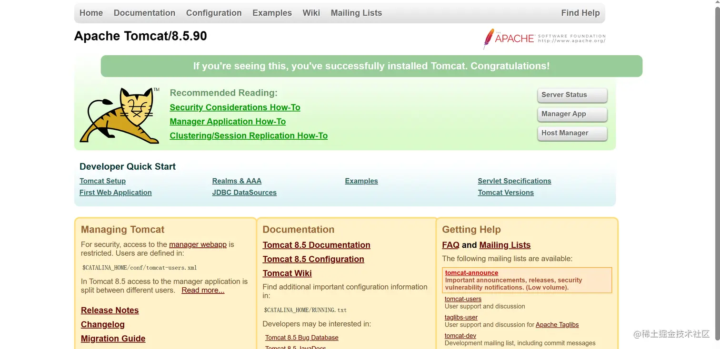This screenshot has height=349, width=720.
Task: Open the Configuration nav item
Action: (x=214, y=13)
